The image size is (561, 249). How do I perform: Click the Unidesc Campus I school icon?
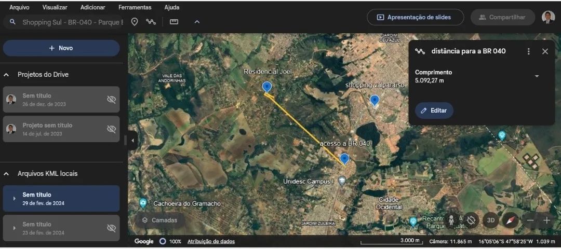point(342,181)
